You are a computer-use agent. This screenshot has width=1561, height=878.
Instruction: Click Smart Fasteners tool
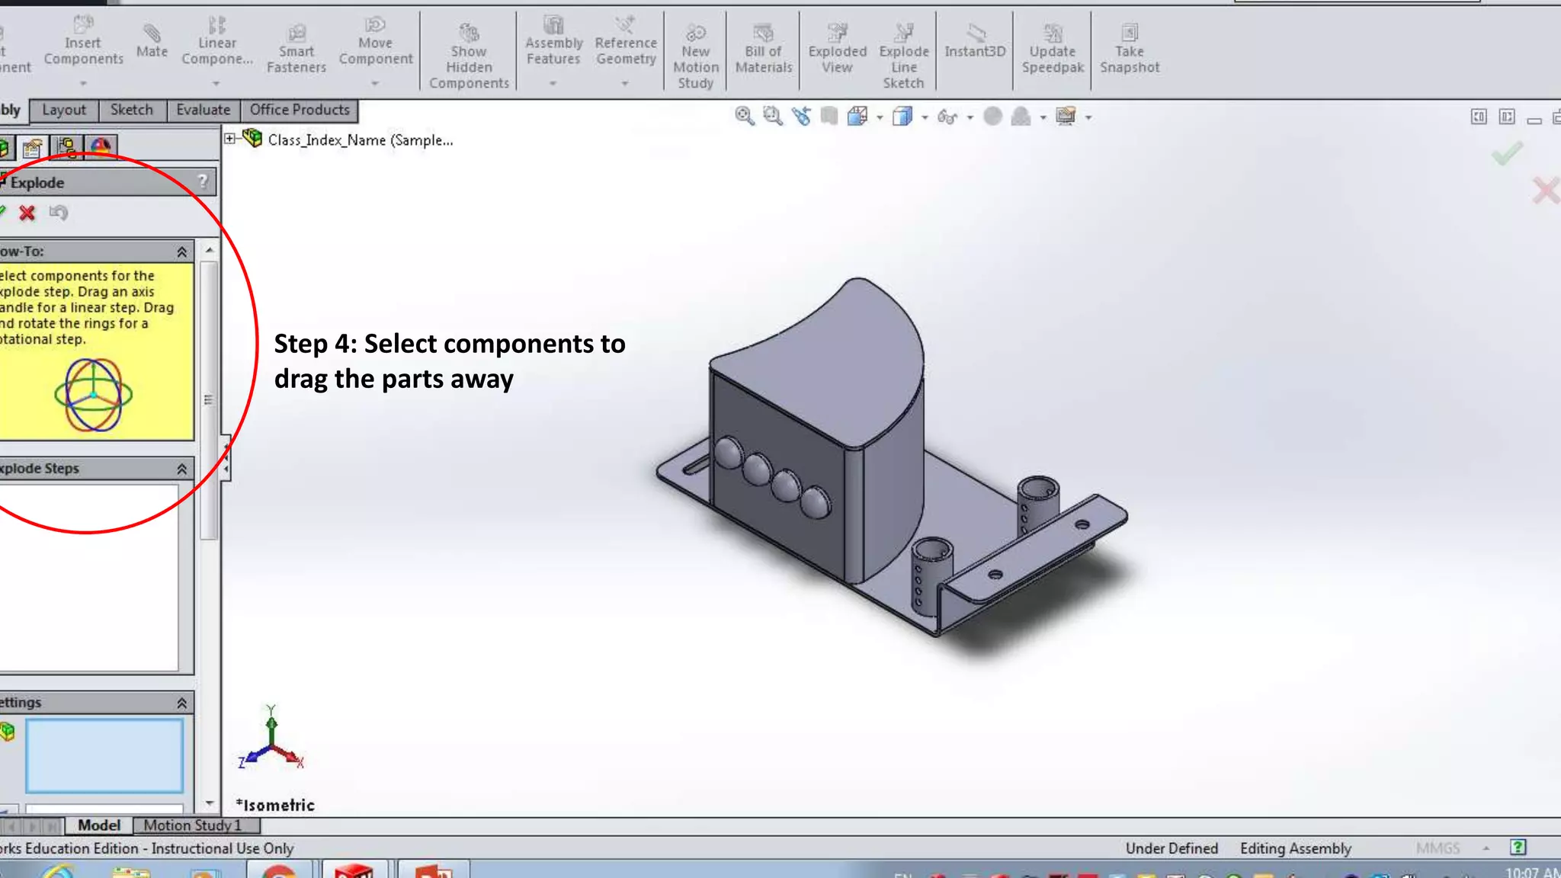click(x=296, y=49)
